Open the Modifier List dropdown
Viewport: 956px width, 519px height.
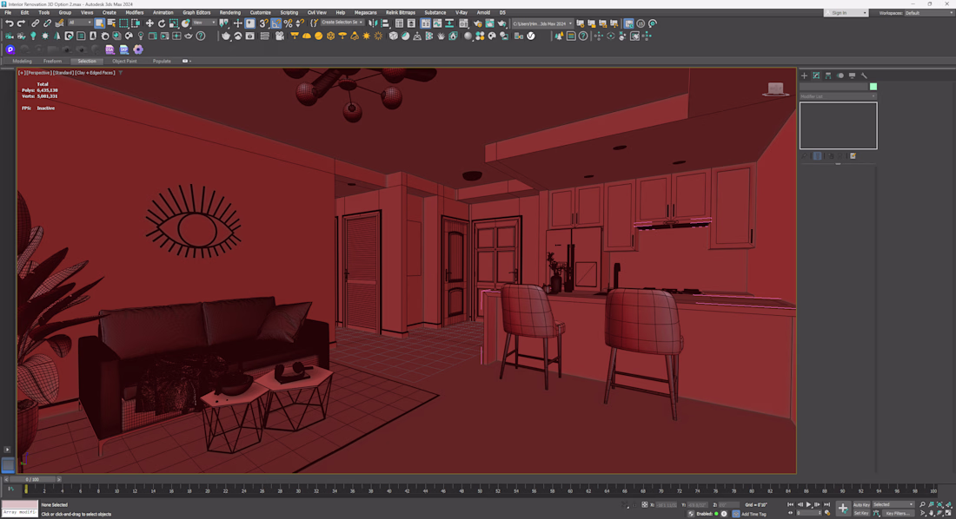pyautogui.click(x=838, y=96)
